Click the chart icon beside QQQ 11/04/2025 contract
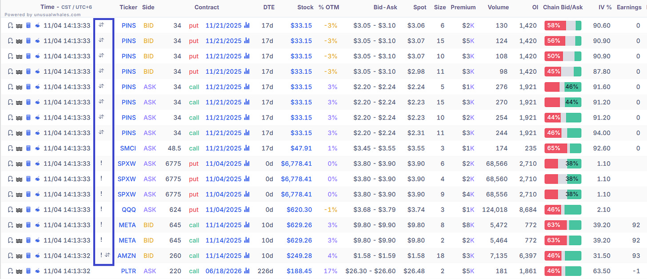 tap(247, 210)
